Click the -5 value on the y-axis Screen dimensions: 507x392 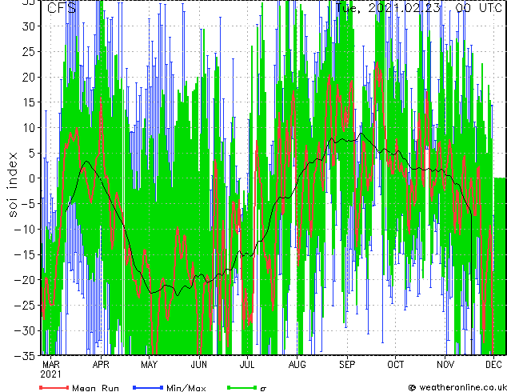[29, 204]
